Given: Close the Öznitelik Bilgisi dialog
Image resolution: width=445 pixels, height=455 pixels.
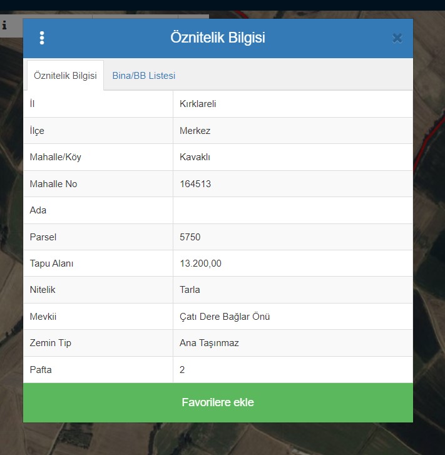Looking at the screenshot, I should click(x=397, y=38).
